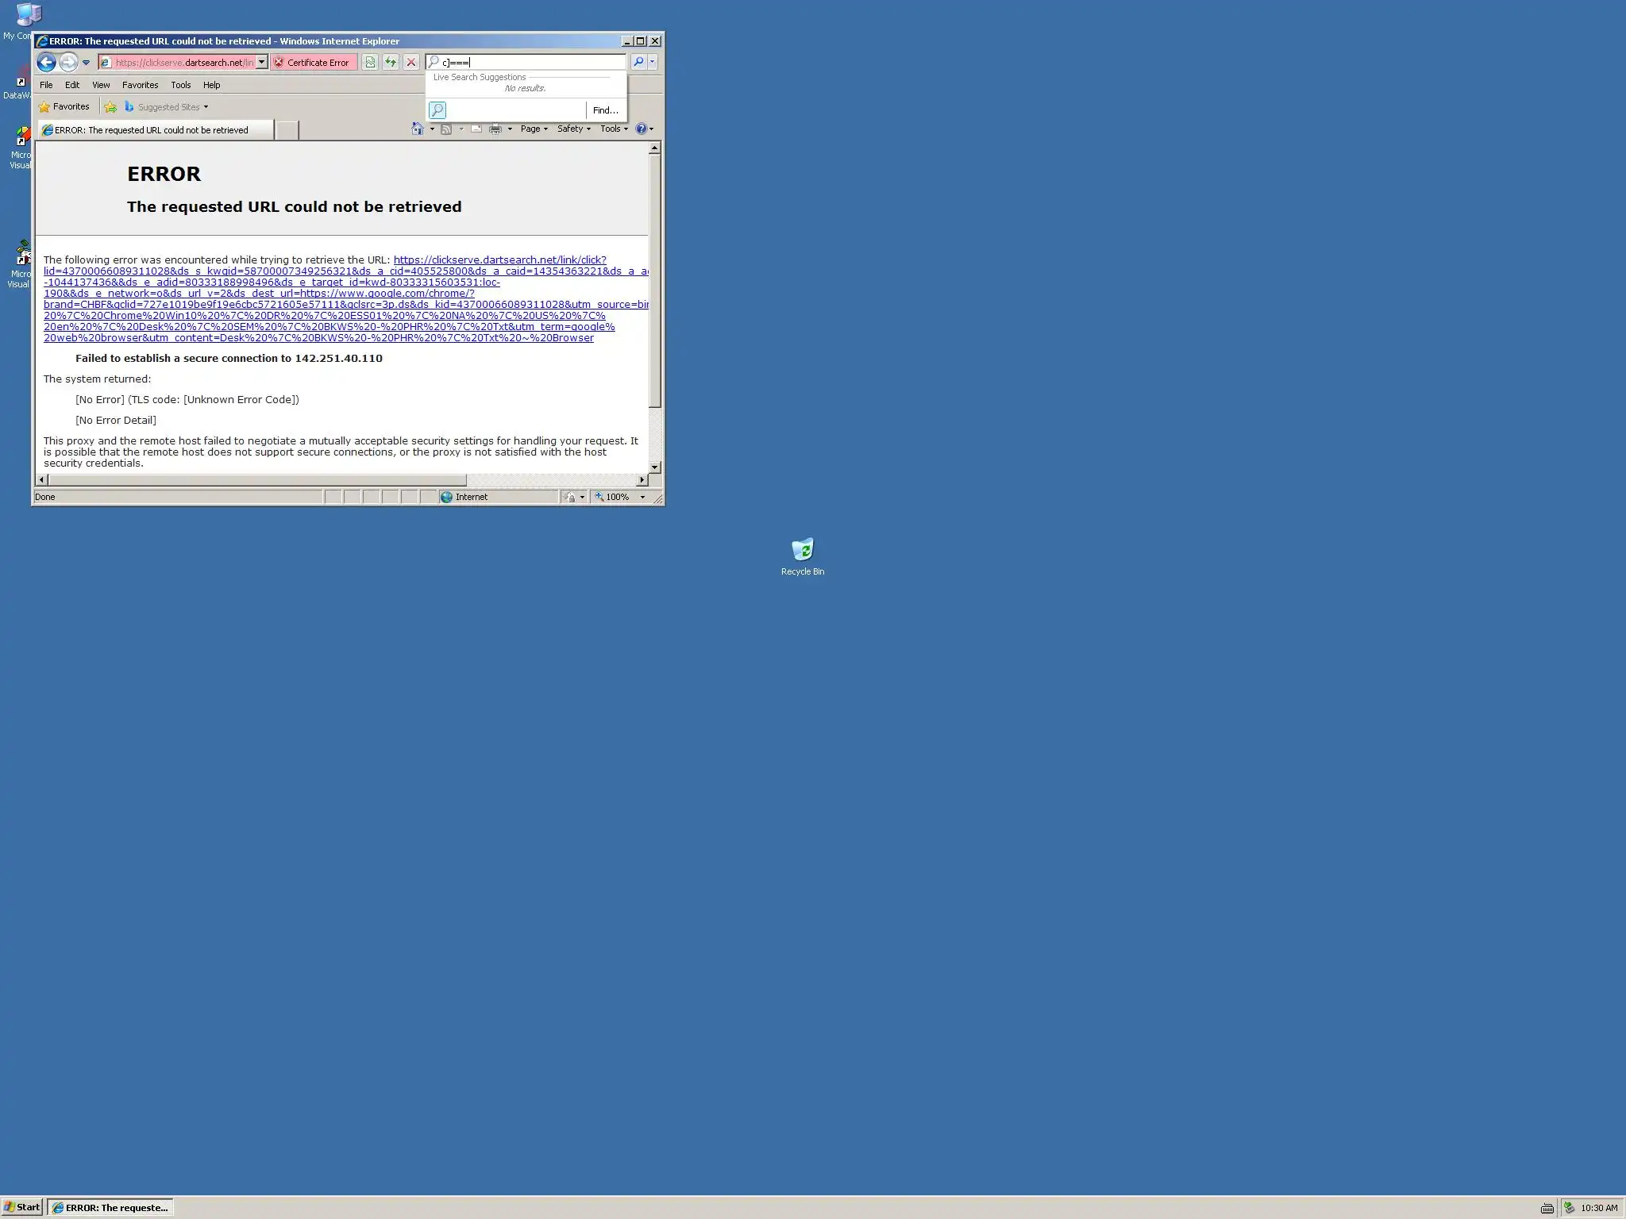Screen dimensions: 1626x1219
Task: Follow the clickserve.dartsearch.net error URL link
Action: coord(500,260)
